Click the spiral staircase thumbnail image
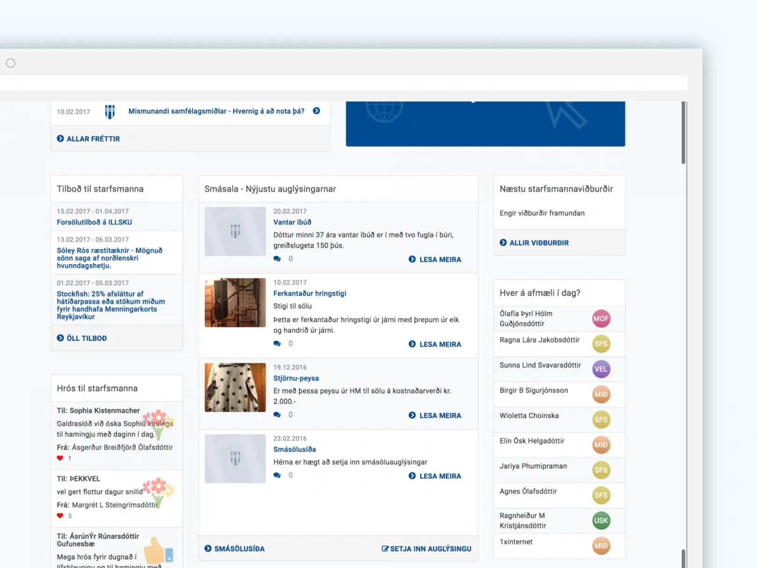 coord(235,302)
